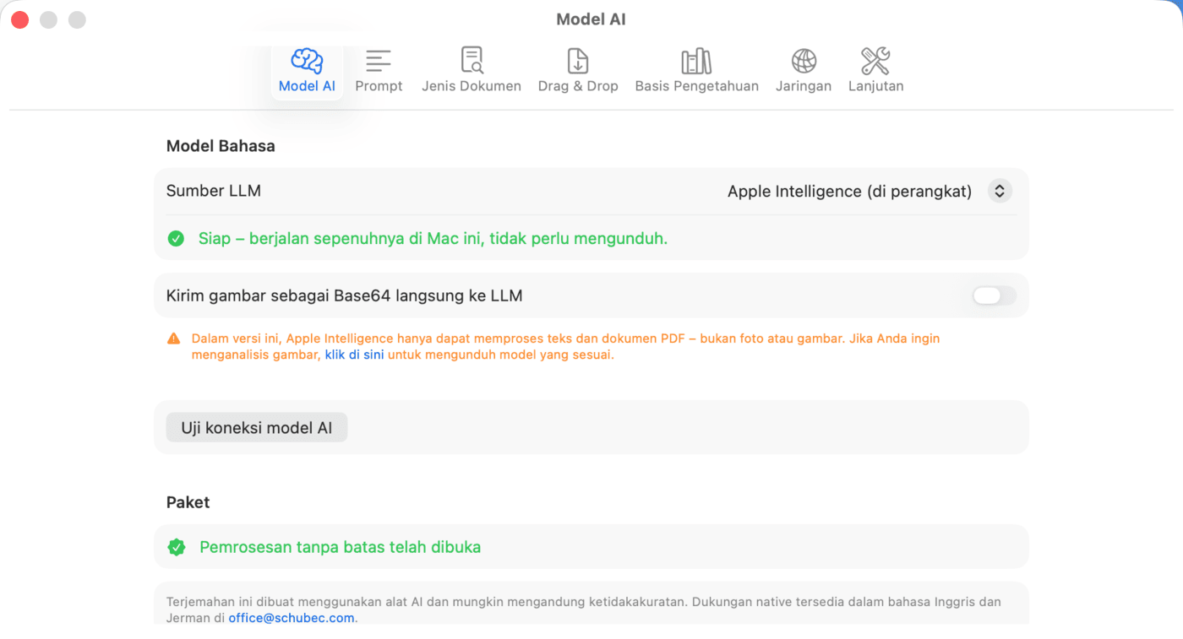The width and height of the screenshot is (1183, 639).
Task: Select Apple Intelligence (di perangkat) value
Action: tap(849, 191)
